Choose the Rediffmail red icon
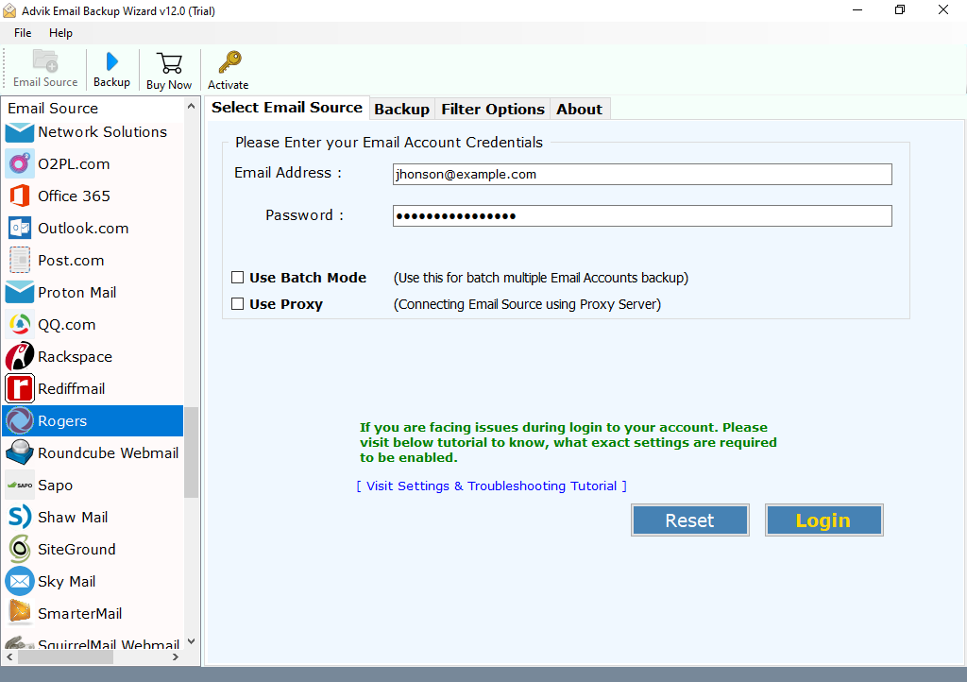Screen dimensions: 967x682 click(20, 388)
